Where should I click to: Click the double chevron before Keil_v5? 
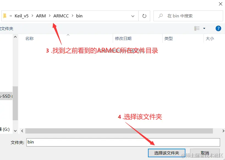(x=11, y=16)
